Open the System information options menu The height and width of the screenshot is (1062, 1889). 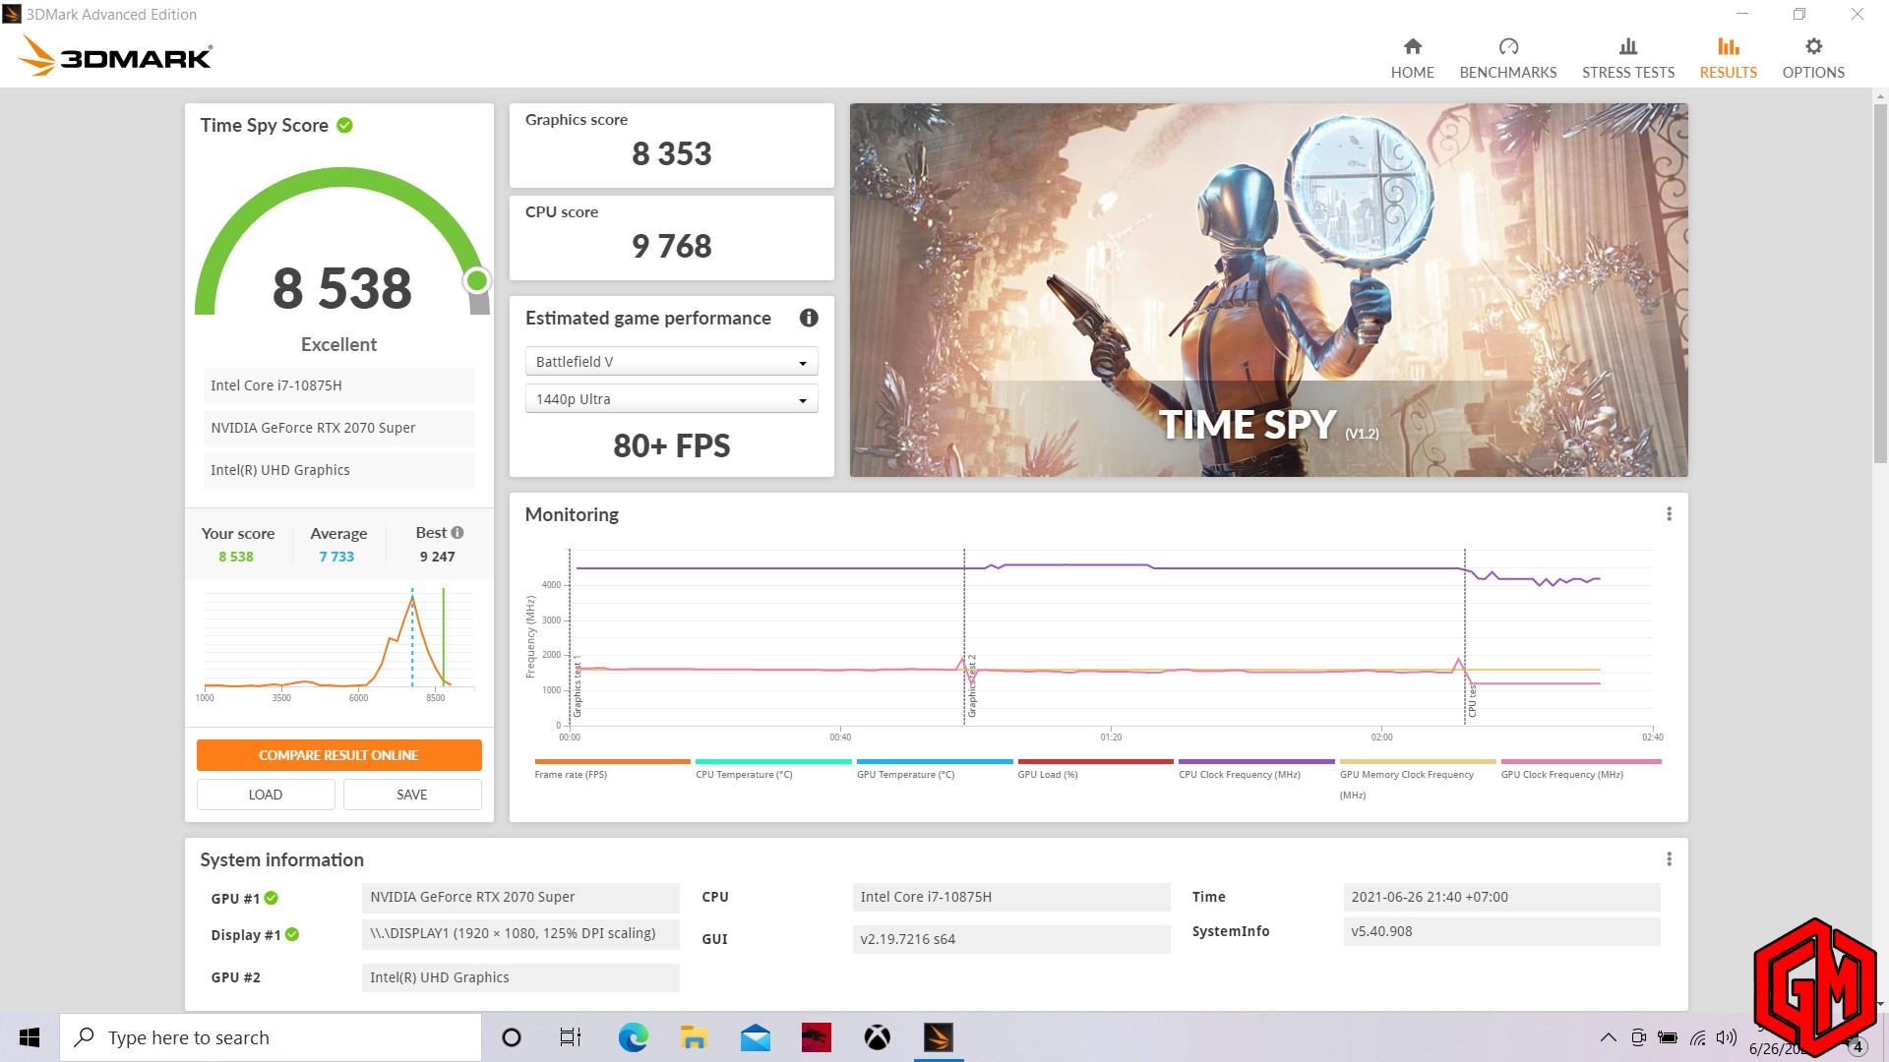[1669, 859]
